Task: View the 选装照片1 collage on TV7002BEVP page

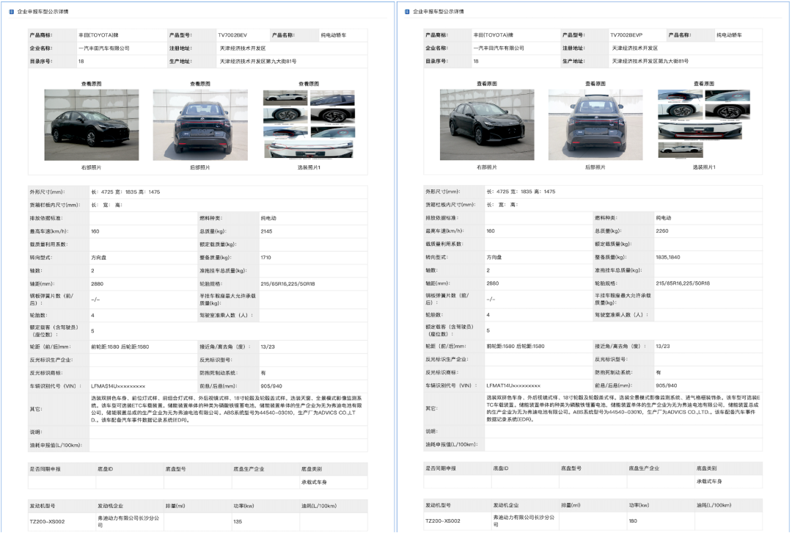Action: [704, 124]
